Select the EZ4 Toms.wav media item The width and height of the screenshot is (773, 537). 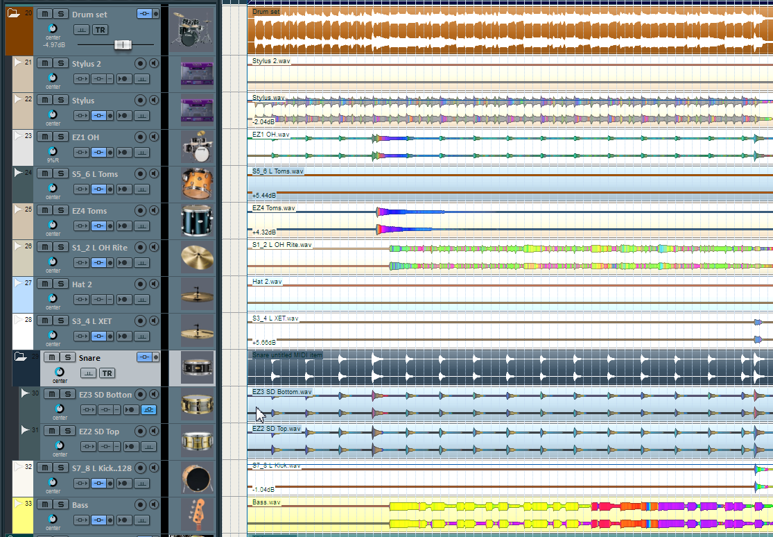pos(510,221)
